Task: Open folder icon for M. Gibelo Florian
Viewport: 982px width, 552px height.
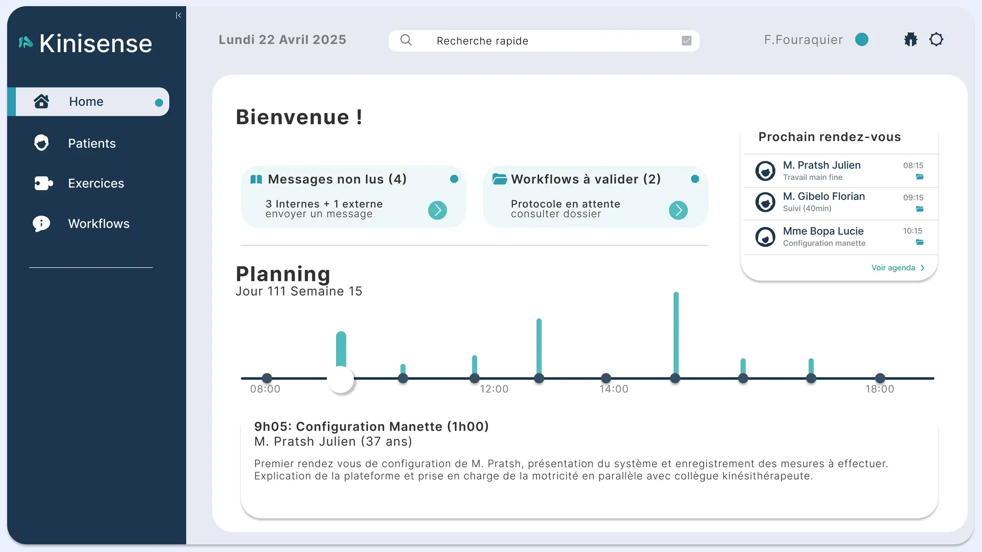Action: [x=920, y=209]
